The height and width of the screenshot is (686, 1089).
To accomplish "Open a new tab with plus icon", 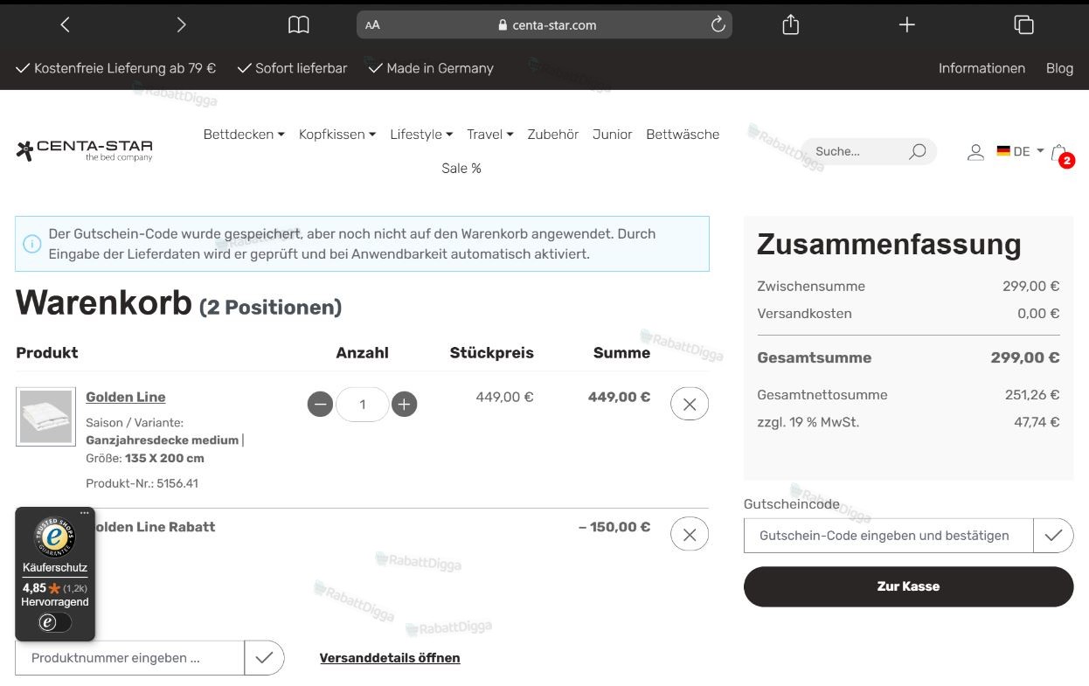I will point(907,25).
